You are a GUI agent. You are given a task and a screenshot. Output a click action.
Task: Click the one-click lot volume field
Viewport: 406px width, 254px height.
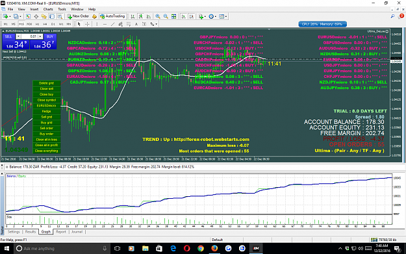pos(29,36)
